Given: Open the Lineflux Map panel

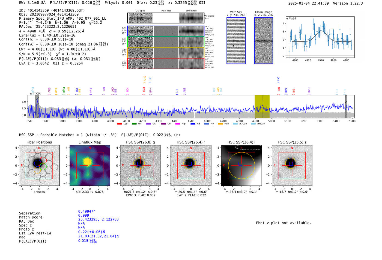Looking at the screenshot, I should click(90, 166).
